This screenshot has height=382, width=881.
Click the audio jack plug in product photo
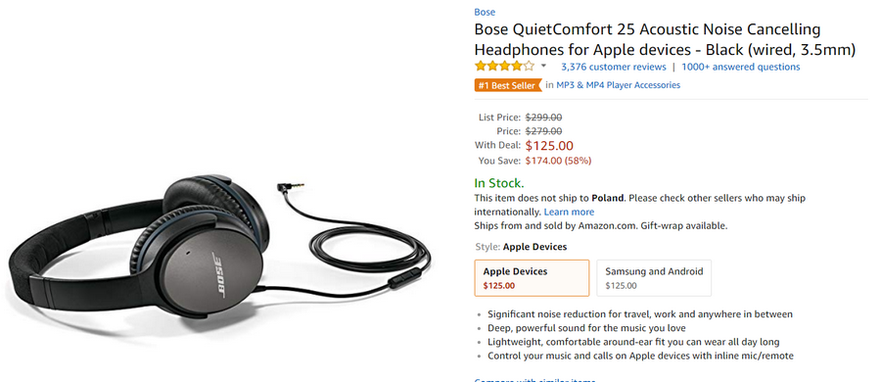[291, 186]
